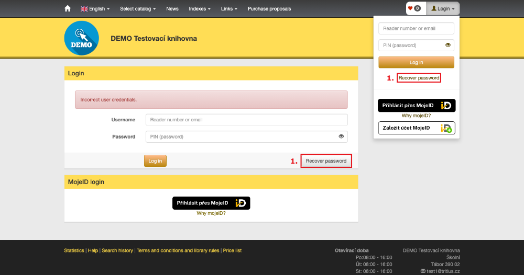The image size is (524, 275).
Task: Open Terms and conditions and library rules
Action: click(178, 250)
